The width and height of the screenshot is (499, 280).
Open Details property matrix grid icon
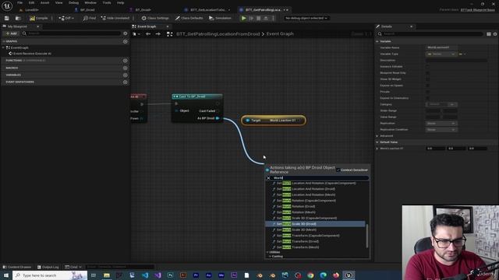489,34
